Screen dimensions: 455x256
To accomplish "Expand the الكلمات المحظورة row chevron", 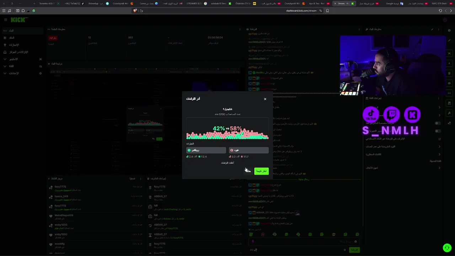I will (x=439, y=154).
